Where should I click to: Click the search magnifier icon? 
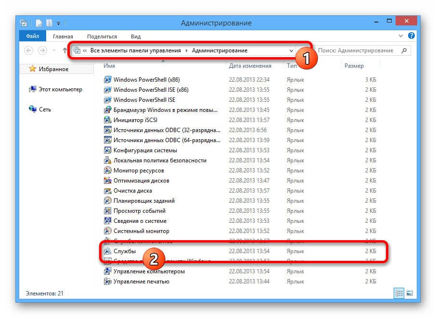[x=404, y=50]
